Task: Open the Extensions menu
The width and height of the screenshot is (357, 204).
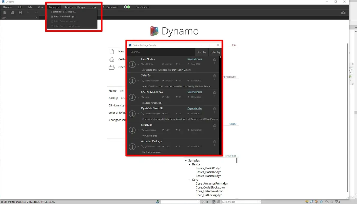Action: click(x=112, y=7)
